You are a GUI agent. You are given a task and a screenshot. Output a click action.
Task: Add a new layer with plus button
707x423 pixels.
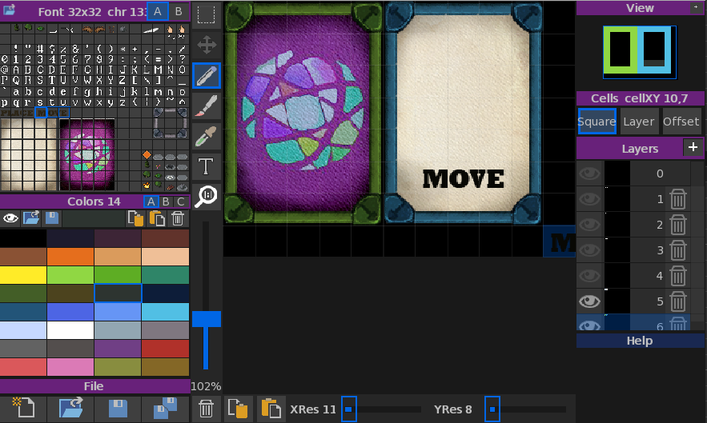(693, 147)
